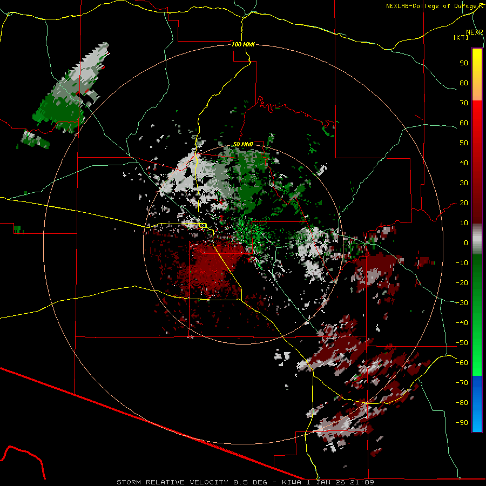Click the -20 value on the velocity scale
The width and height of the screenshot is (486, 486).
coord(462,282)
